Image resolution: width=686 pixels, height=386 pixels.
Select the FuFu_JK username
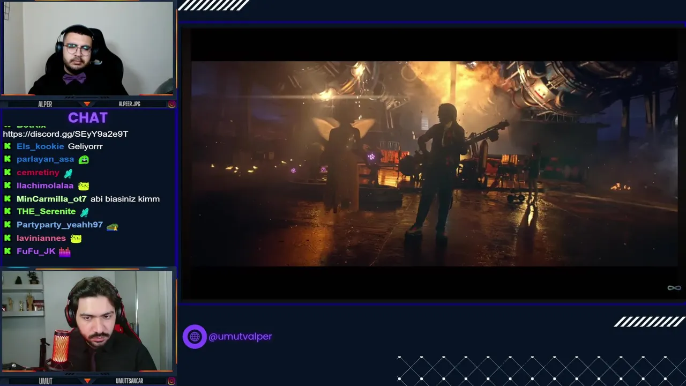point(36,251)
